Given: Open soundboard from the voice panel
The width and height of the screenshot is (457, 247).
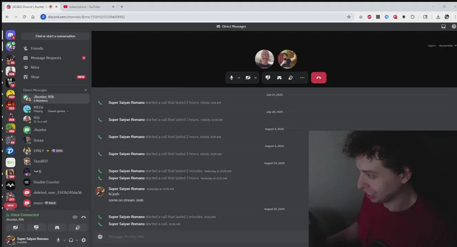Looking at the screenshot, I should (78, 227).
